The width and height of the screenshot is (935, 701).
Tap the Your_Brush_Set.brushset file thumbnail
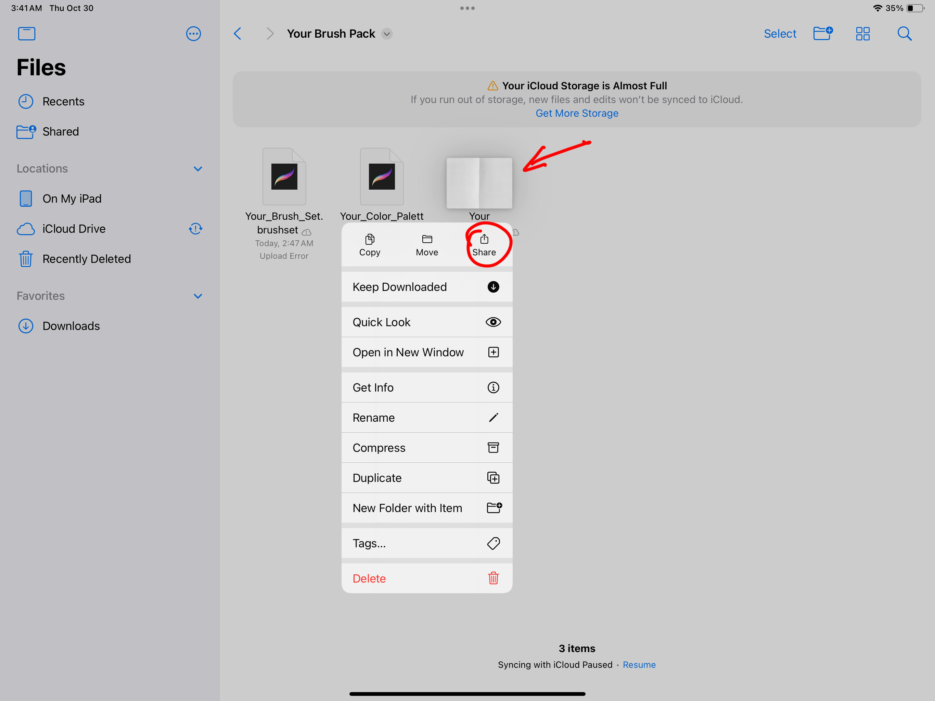coord(284,177)
